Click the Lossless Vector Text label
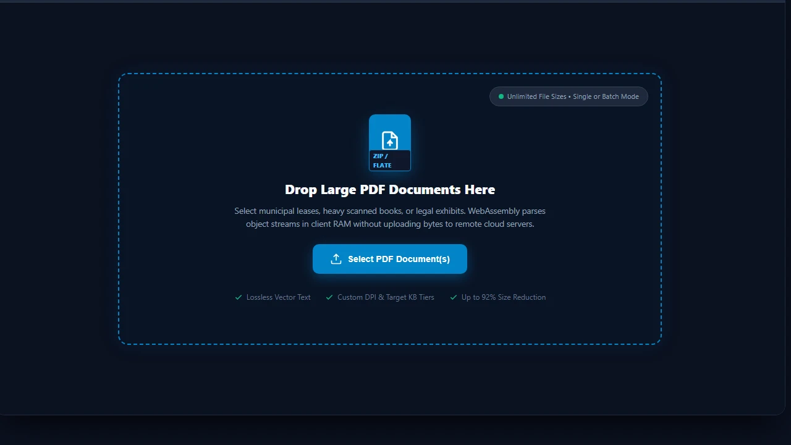 (x=279, y=297)
